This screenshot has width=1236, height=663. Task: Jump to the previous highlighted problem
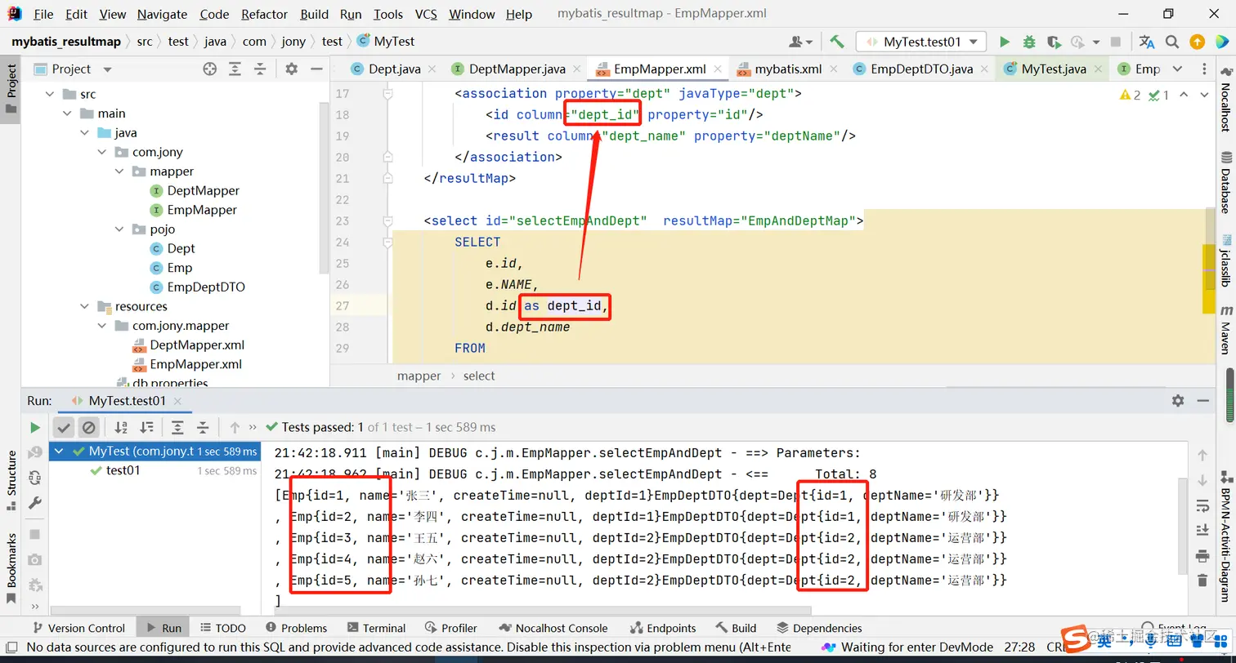pos(1184,96)
